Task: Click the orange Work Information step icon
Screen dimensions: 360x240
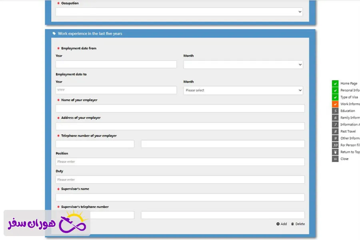Action: (335, 104)
